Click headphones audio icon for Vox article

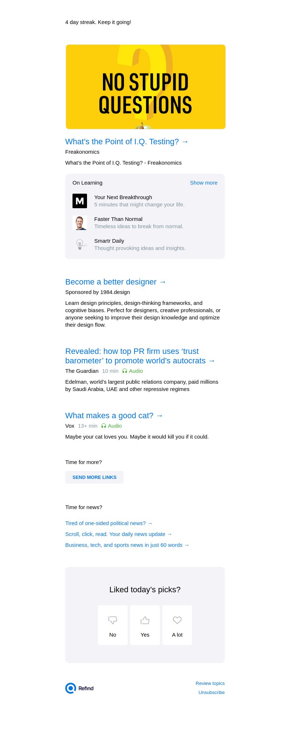104,426
